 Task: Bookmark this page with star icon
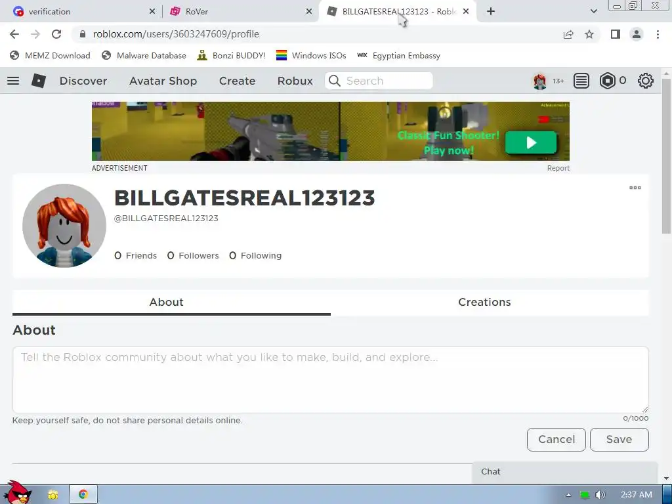pyautogui.click(x=589, y=34)
